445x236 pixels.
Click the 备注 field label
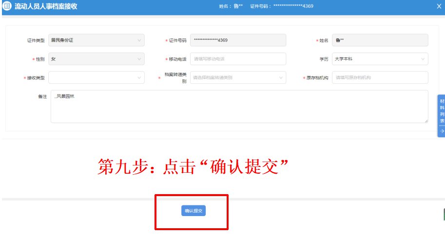coord(42,97)
